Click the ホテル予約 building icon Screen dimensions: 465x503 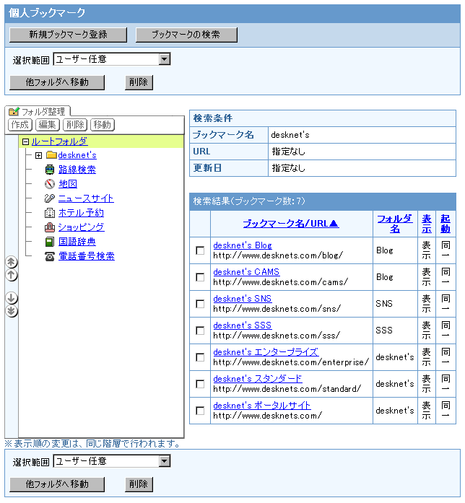[x=50, y=213]
